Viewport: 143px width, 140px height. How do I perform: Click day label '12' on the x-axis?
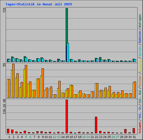[x=54, y=137]
